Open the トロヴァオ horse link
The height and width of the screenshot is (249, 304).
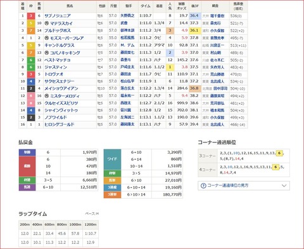tap(54, 74)
